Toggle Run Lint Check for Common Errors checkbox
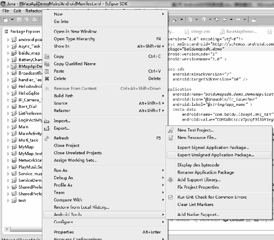Image resolution: width=274 pixels, height=240 pixels. [170, 197]
